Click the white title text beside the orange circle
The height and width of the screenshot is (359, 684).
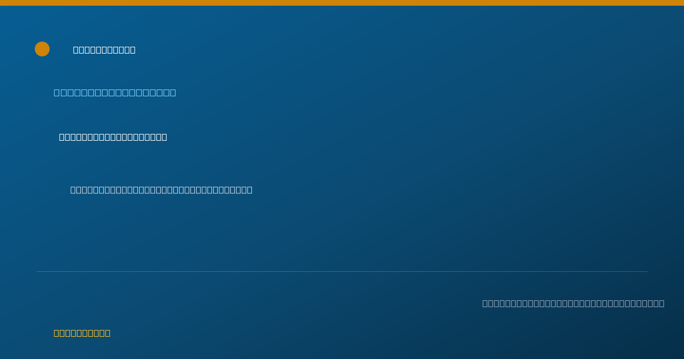pos(104,50)
